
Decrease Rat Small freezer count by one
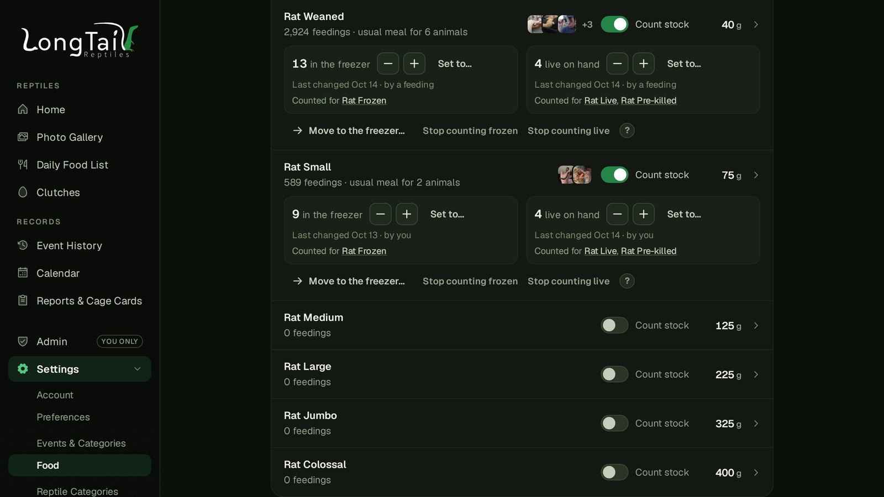tap(380, 214)
